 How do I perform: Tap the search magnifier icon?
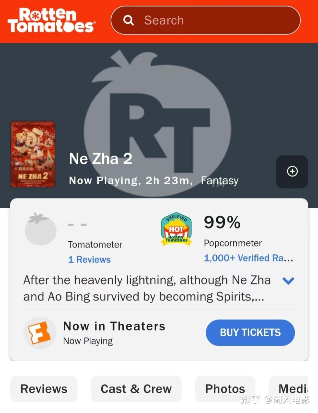pos(128,20)
